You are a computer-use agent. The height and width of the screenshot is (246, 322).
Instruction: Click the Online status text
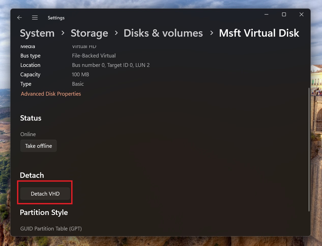pos(28,134)
